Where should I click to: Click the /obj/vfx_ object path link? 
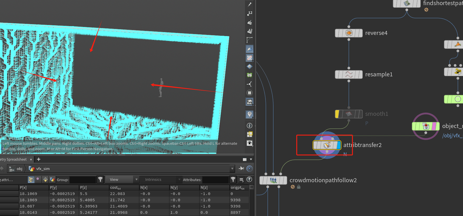click(x=452, y=136)
